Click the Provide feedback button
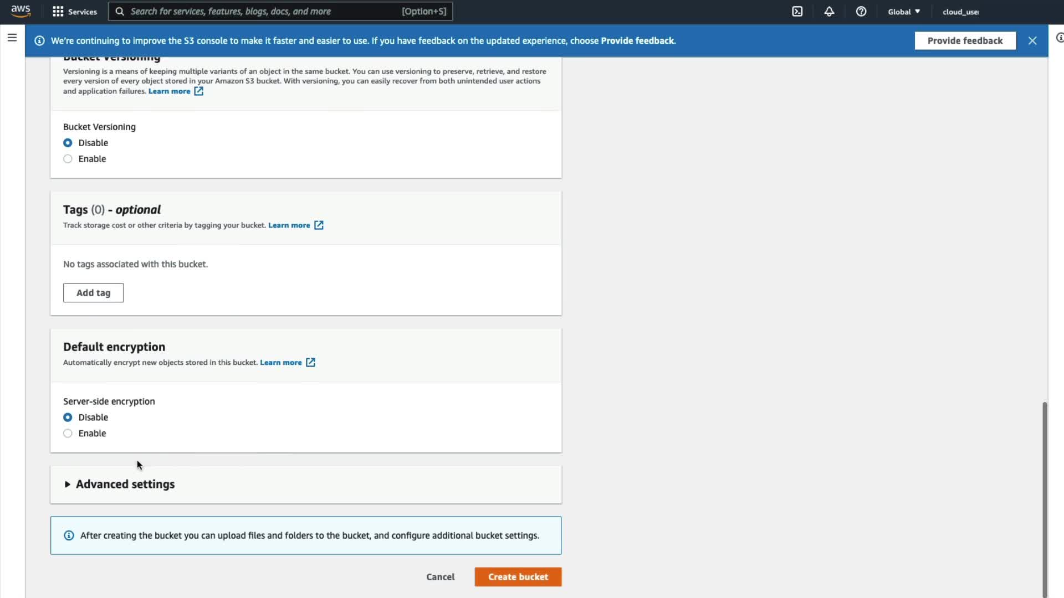1064x598 pixels. tap(965, 40)
